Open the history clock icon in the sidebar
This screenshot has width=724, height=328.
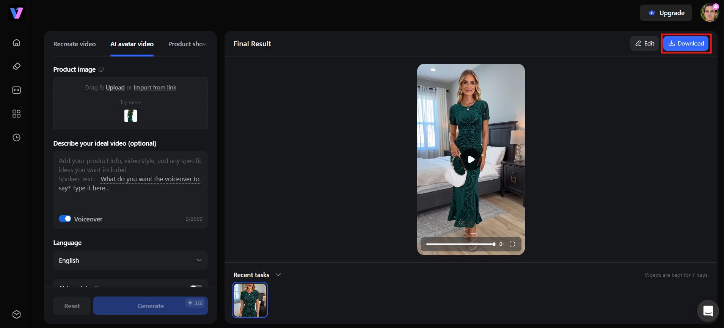(x=16, y=138)
